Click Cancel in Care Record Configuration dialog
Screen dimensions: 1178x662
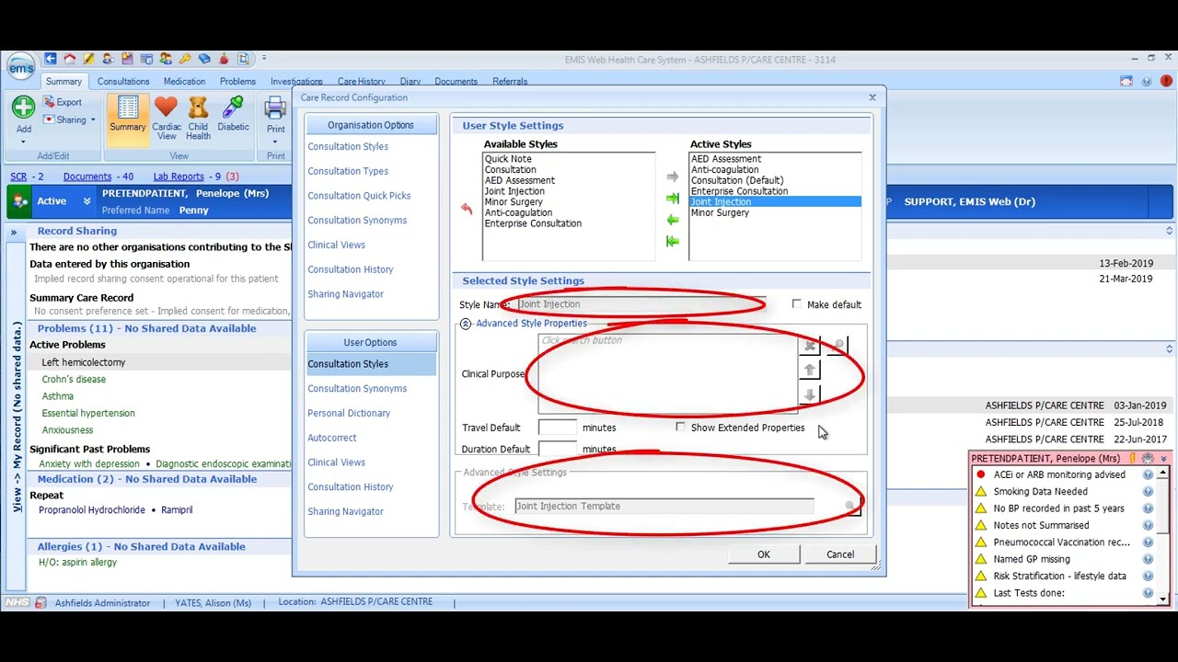point(840,554)
